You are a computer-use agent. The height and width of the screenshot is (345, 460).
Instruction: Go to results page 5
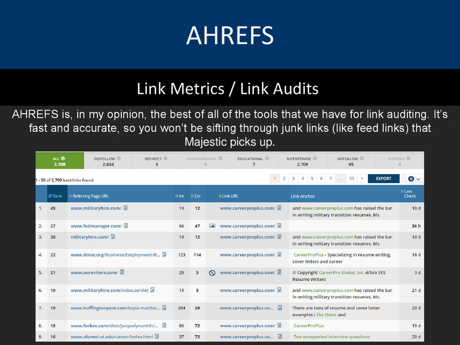(312, 179)
